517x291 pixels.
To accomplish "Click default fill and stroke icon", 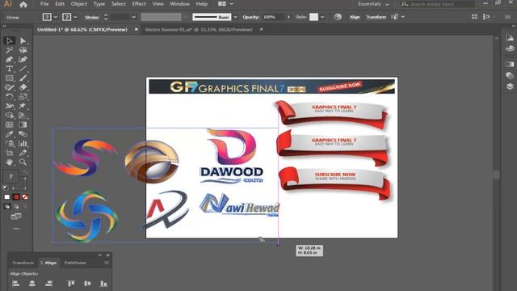I will pyautogui.click(x=6, y=188).
